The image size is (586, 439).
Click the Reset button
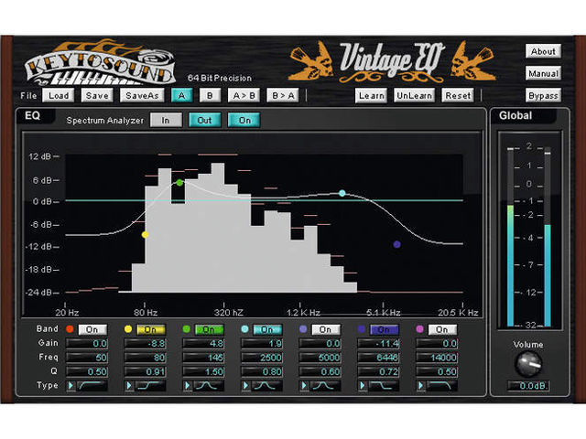(x=458, y=95)
